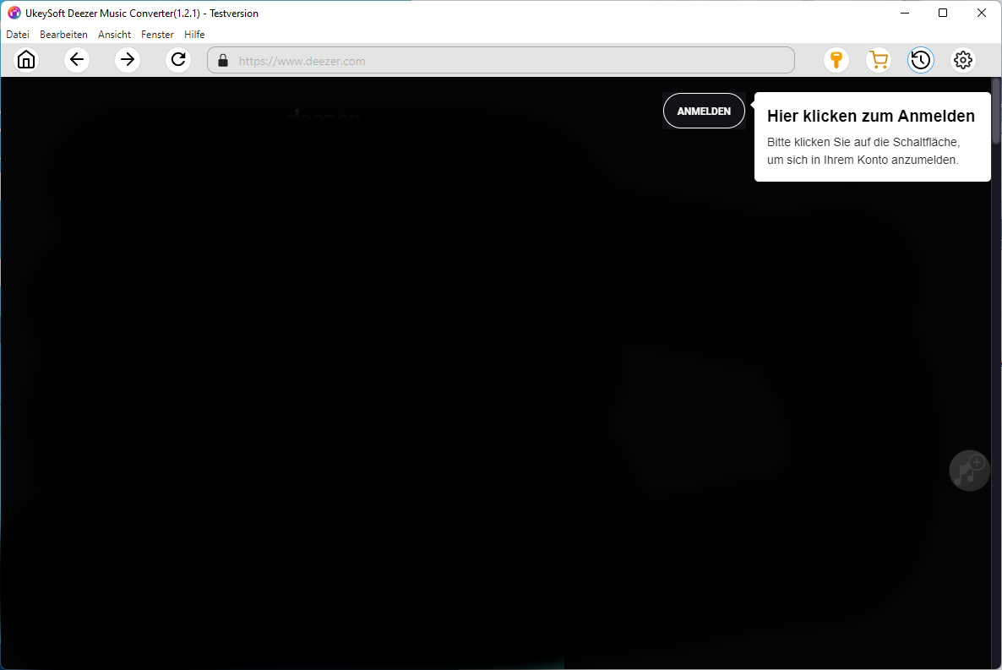The height and width of the screenshot is (670, 1002).
Task: Open the Ansicht menu
Action: coord(114,35)
